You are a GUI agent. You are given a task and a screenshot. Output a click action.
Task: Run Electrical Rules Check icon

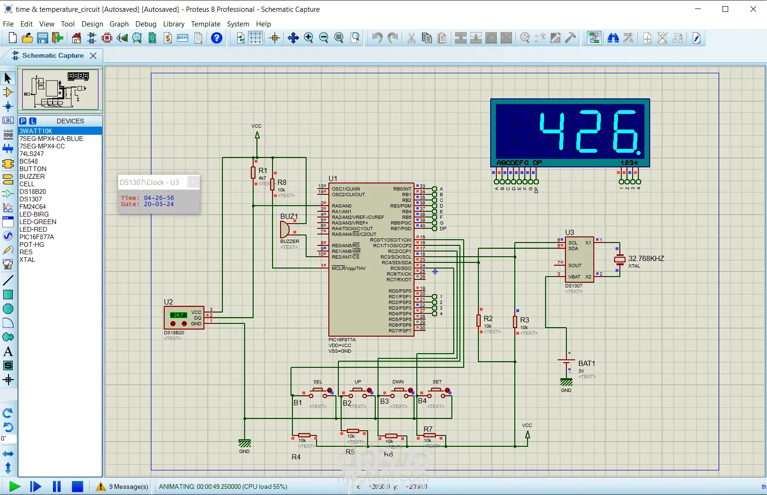[696, 38]
